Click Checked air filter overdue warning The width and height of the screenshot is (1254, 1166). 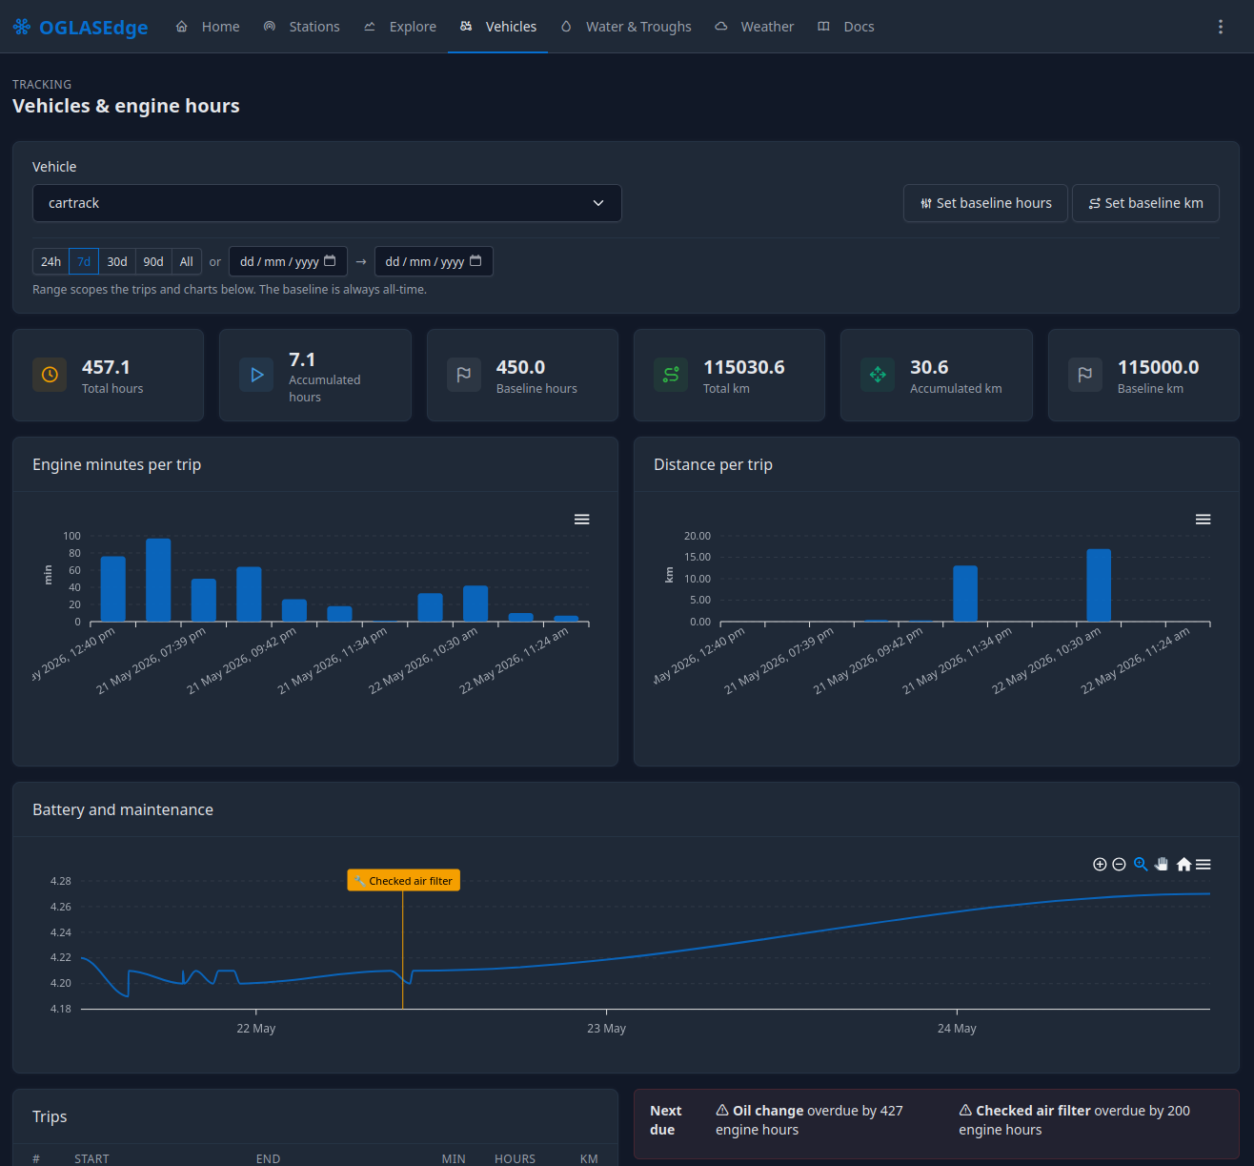(x=1075, y=1120)
